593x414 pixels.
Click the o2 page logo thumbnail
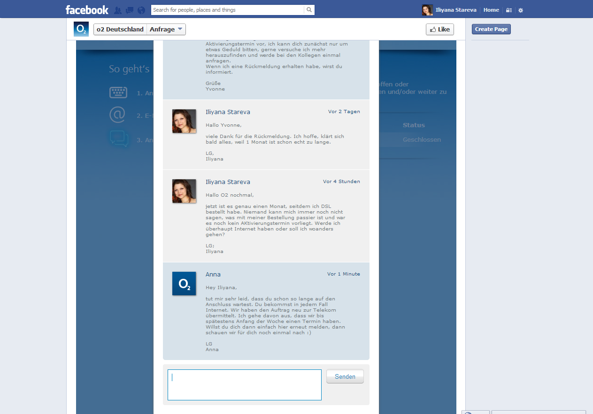pos(81,29)
